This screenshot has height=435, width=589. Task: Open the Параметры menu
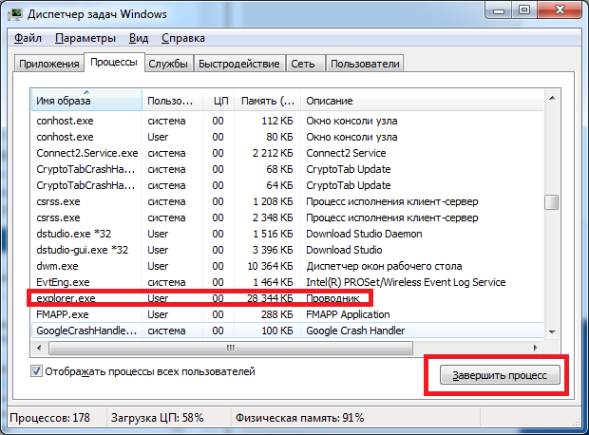coord(85,38)
